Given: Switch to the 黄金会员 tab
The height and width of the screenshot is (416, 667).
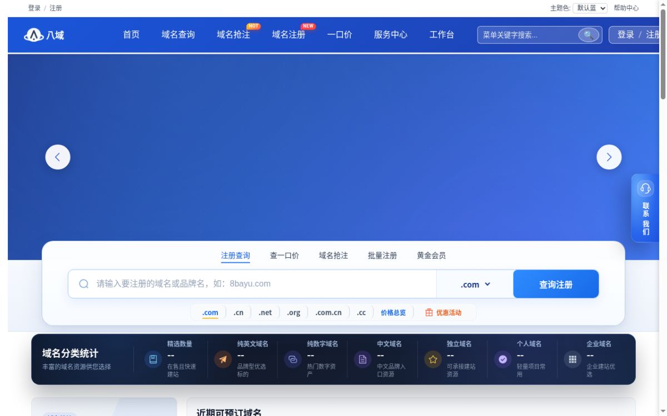Looking at the screenshot, I should pos(431,256).
